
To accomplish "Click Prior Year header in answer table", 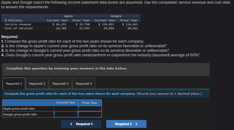I will pos(90,103).
